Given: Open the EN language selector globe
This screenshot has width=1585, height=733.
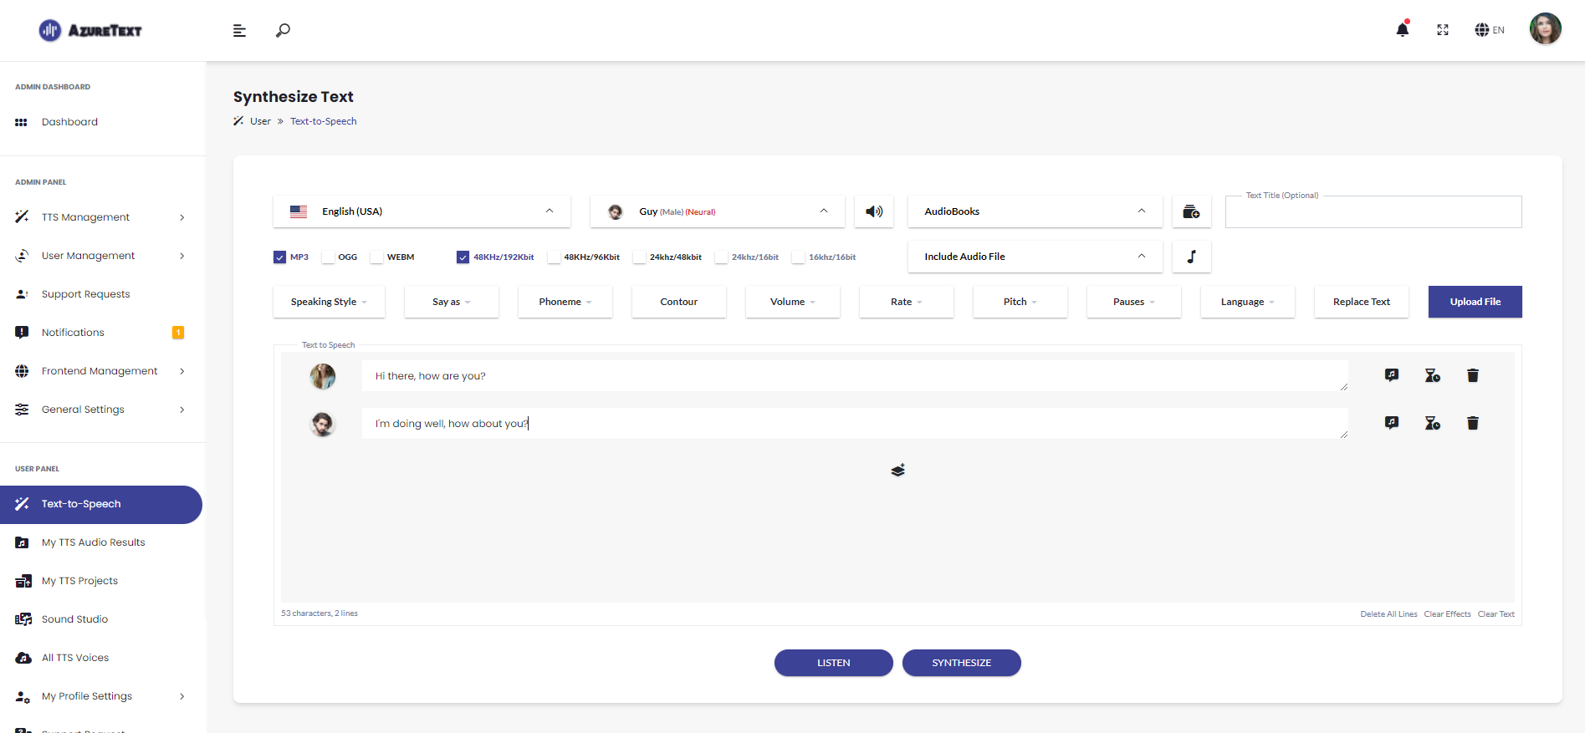Looking at the screenshot, I should click(1490, 30).
